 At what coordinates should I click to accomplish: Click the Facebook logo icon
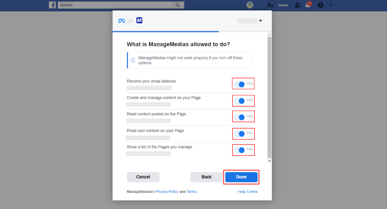[52, 5]
